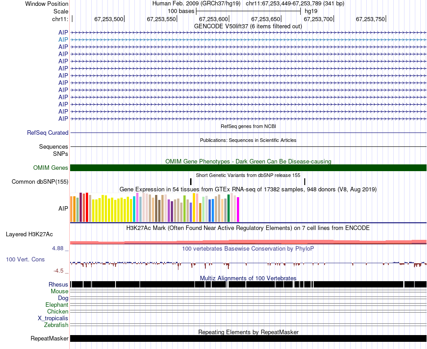Open 100 vertebrates Basewise Conservation title
427x349 pixels.
[248, 248]
